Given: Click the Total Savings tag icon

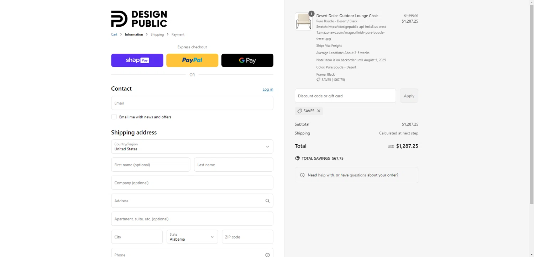Looking at the screenshot, I should tap(297, 159).
